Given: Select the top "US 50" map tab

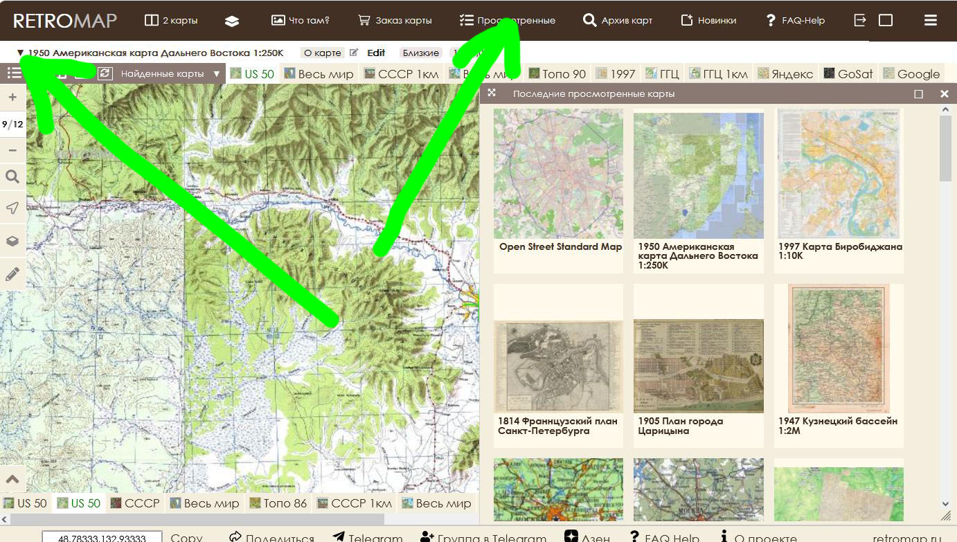Looking at the screenshot, I should (x=253, y=74).
